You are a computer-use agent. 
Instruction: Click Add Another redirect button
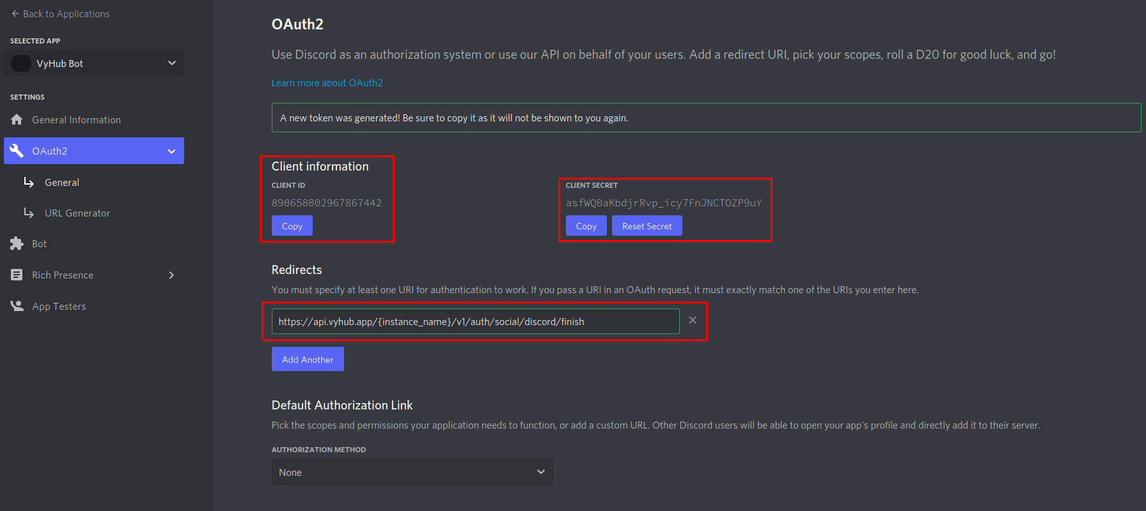(x=308, y=359)
